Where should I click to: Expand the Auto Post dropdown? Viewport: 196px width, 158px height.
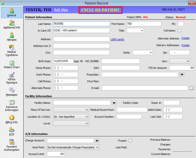[x=73, y=147]
